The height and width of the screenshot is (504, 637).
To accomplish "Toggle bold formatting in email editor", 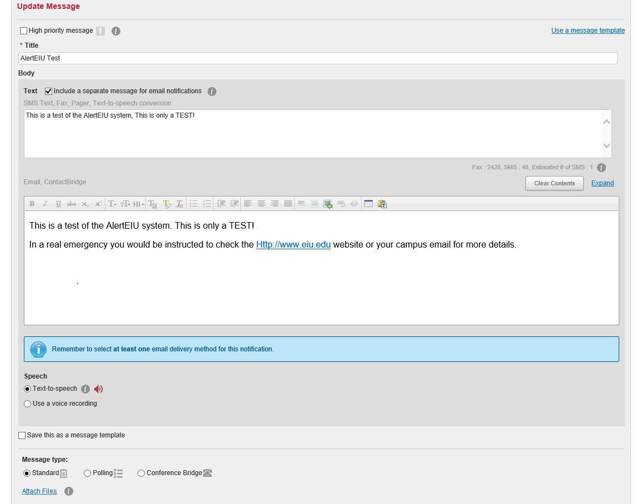I will [x=32, y=204].
